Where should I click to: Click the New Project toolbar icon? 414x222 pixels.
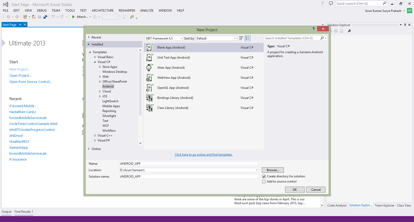(x=25, y=17)
